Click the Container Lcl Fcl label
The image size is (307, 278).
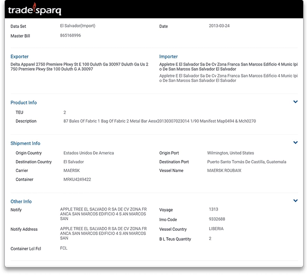26,249
